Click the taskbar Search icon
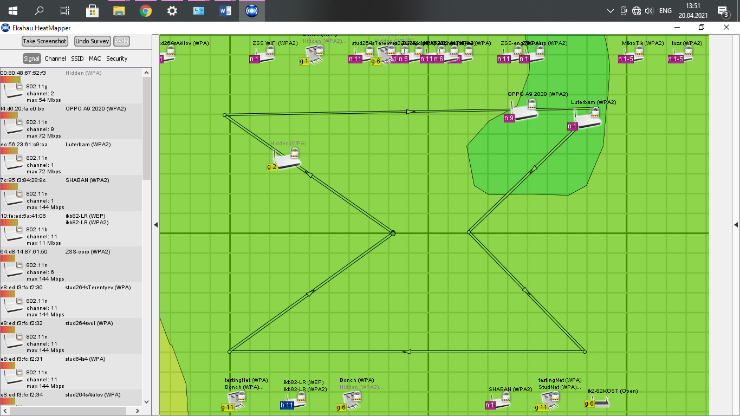This screenshot has width=740, height=416. (39, 10)
